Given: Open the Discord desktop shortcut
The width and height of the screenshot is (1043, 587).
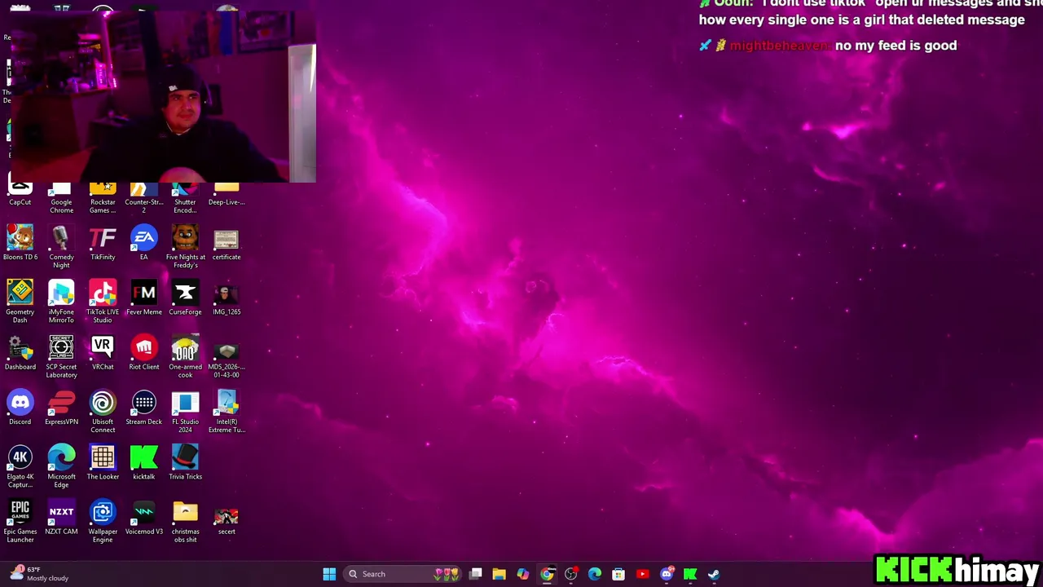Looking at the screenshot, I should pos(20,408).
